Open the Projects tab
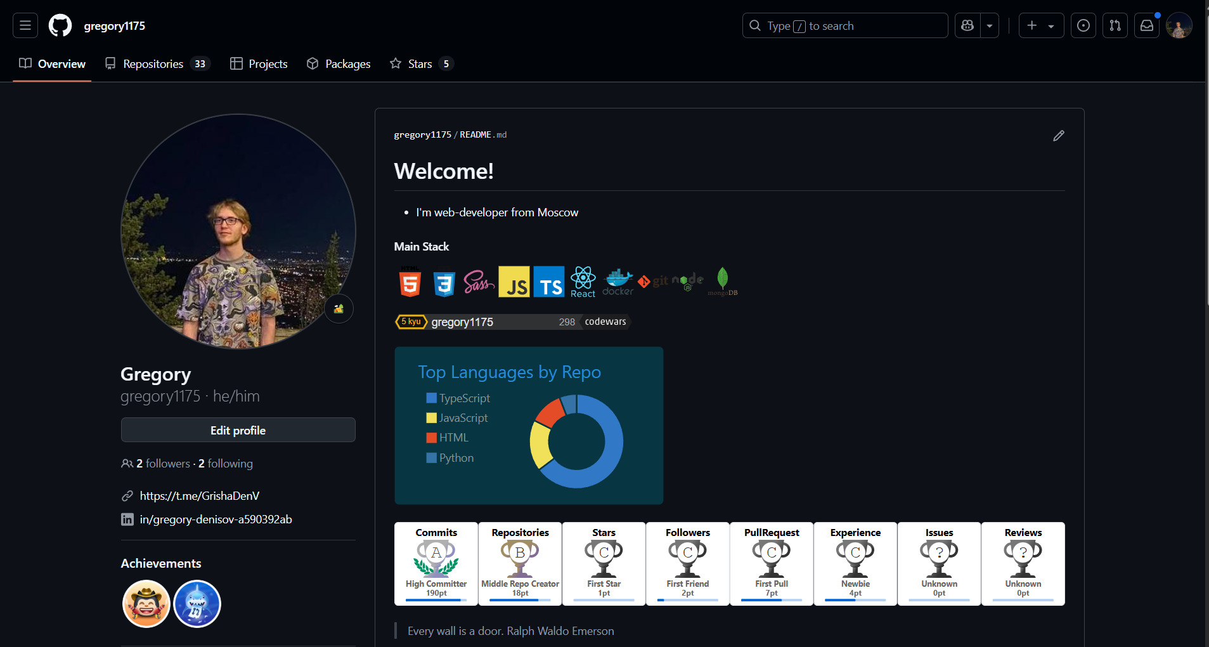1209x647 pixels. click(x=259, y=63)
